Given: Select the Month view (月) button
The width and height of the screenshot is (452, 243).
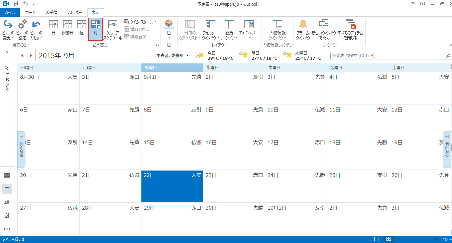Looking at the screenshot, I should coord(95,30).
